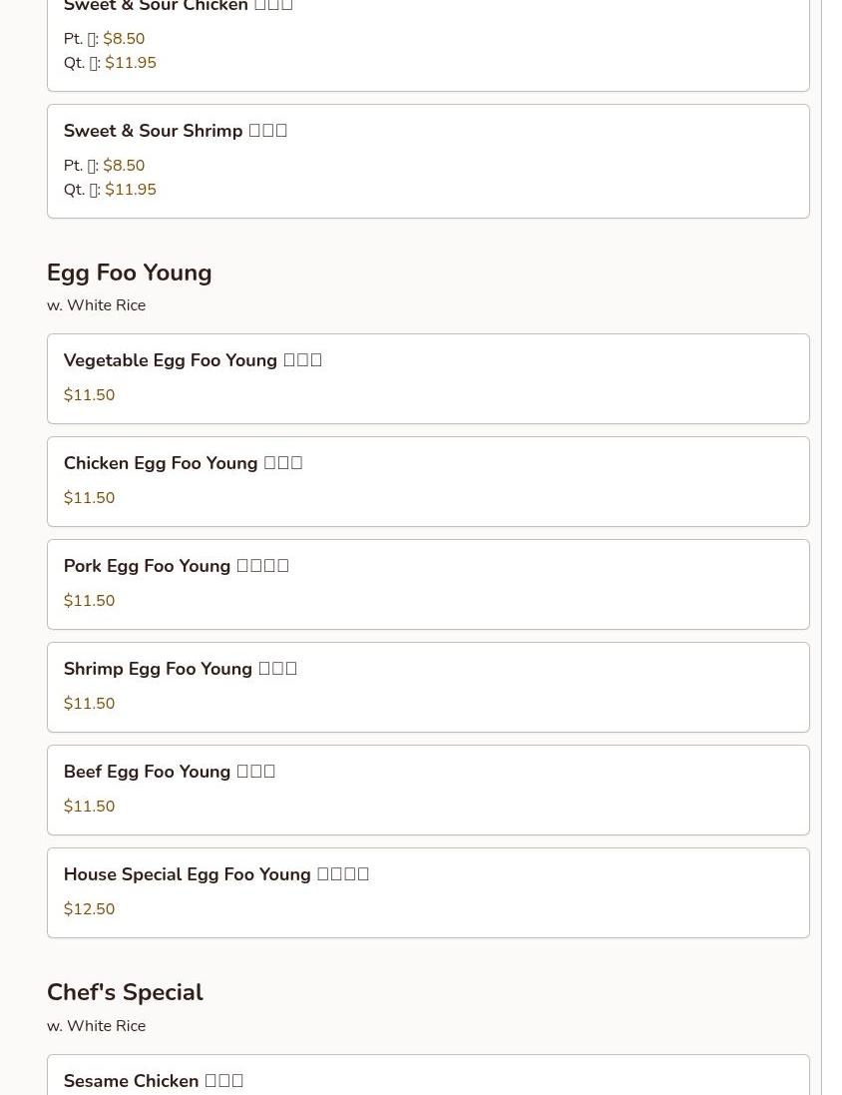Click Sweet & Sour Shrimp pint price $8.50
This screenshot has width=842, height=1095.
click(x=124, y=166)
